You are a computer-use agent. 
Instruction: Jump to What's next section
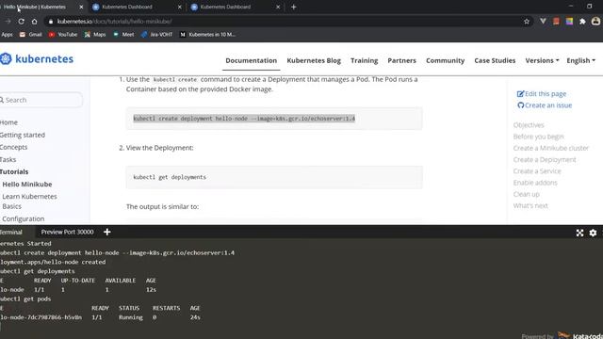pos(530,205)
